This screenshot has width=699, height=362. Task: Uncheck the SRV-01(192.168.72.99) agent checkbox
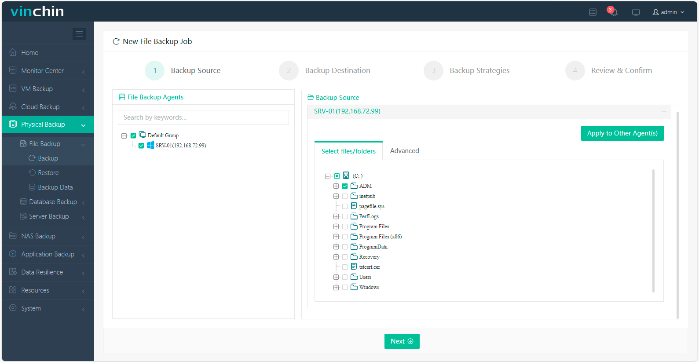coord(141,146)
